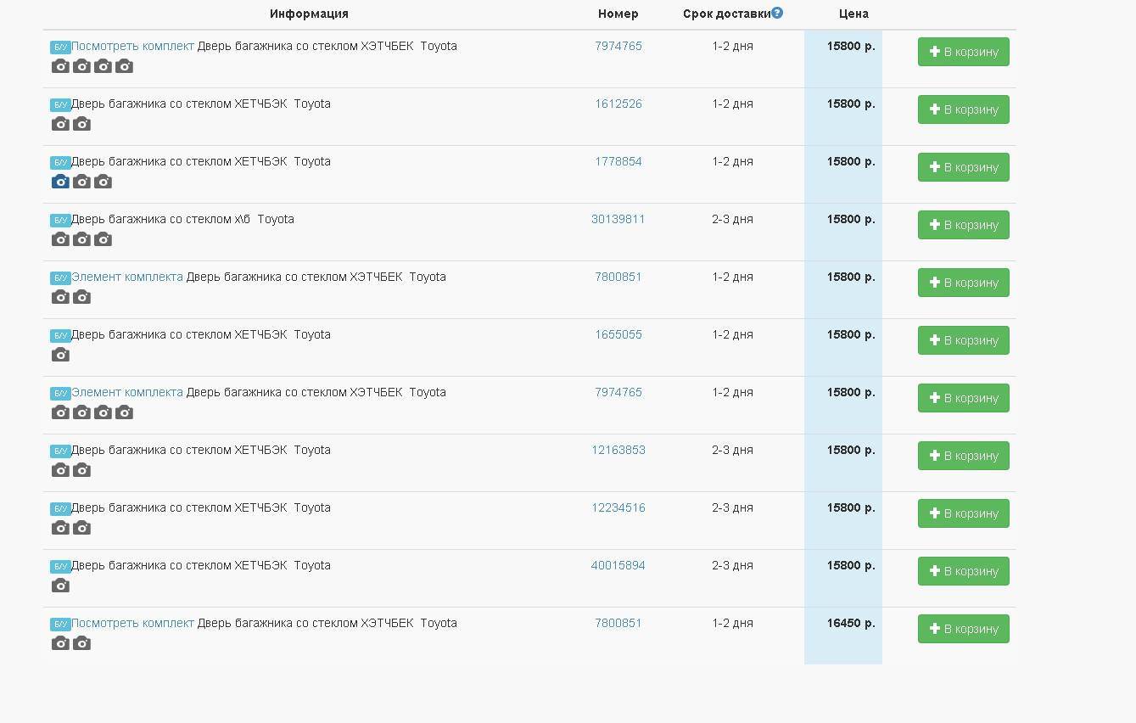Add part 1612526 to cart with В корзину
The image size is (1136, 723).
click(963, 109)
